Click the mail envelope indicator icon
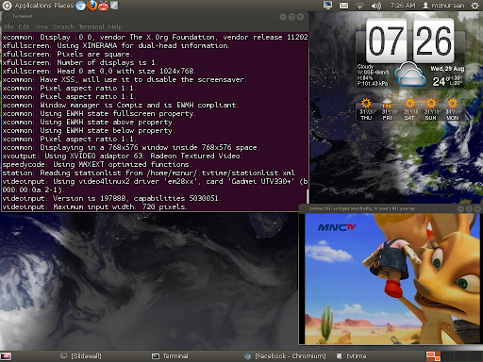This screenshot has width=483, height=362. [x=343, y=6]
